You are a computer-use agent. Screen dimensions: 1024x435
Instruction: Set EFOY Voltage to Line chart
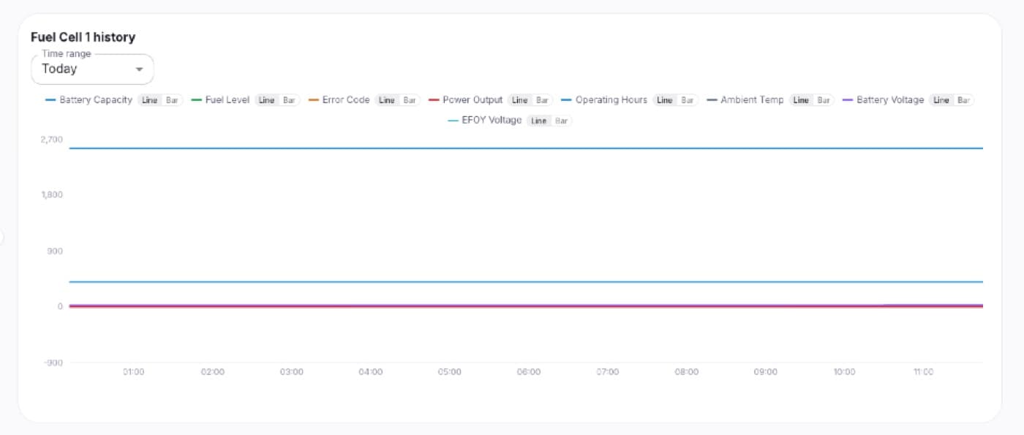[x=538, y=121]
